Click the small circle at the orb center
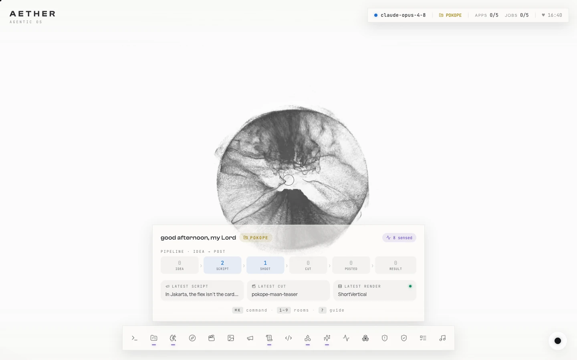 (288, 180)
